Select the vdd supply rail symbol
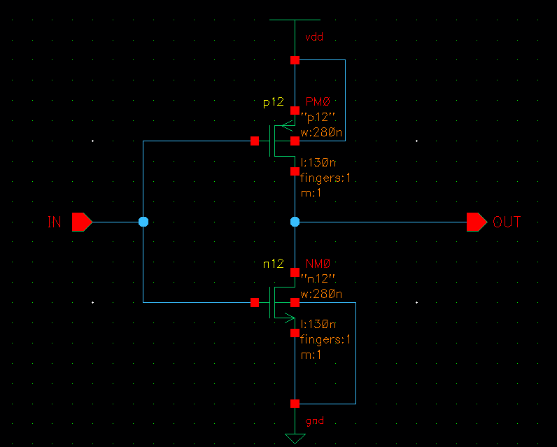This screenshot has height=447, width=557. click(295, 20)
